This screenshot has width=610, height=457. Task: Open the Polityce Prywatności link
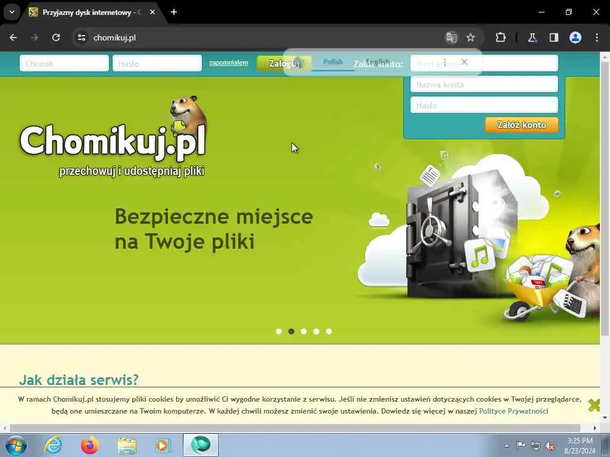tap(513, 411)
